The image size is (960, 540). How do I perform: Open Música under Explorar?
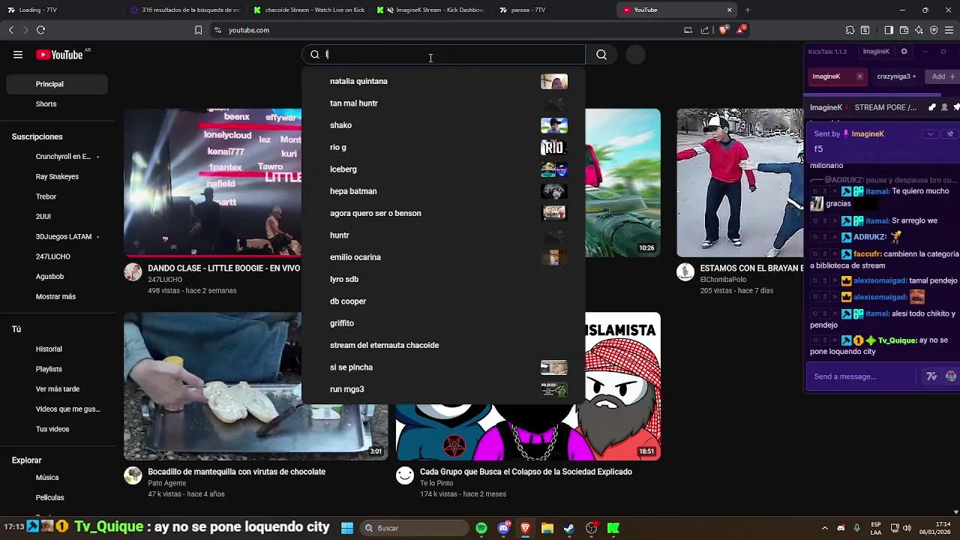coord(57,478)
